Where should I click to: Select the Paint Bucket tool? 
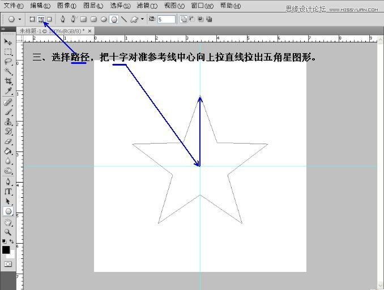tap(8, 152)
